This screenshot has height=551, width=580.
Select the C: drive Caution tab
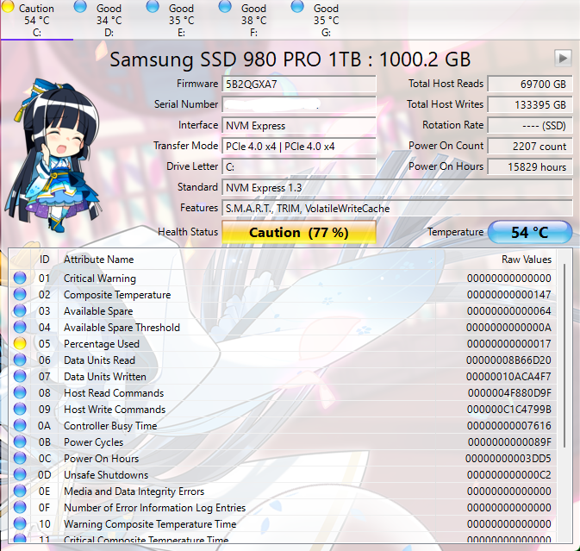tap(36, 20)
